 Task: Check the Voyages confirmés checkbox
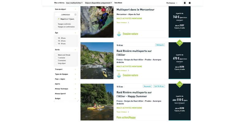(56, 24)
